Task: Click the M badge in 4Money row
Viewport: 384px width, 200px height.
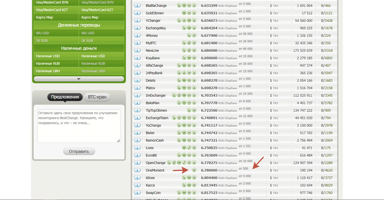Action: tap(194, 36)
